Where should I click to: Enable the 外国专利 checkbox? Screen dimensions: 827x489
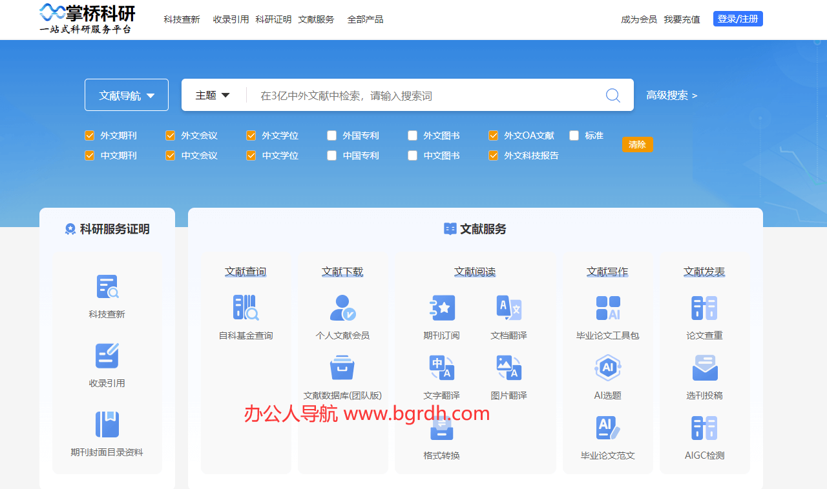pos(332,135)
